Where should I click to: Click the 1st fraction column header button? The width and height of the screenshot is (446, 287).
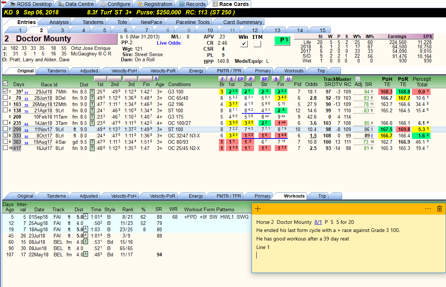pos(101,79)
